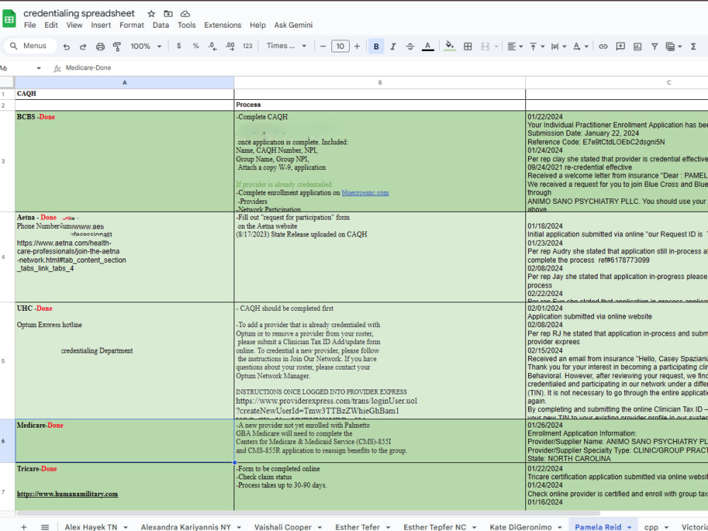
Task: Star the credentialing spreadsheet document
Action: [x=152, y=13]
